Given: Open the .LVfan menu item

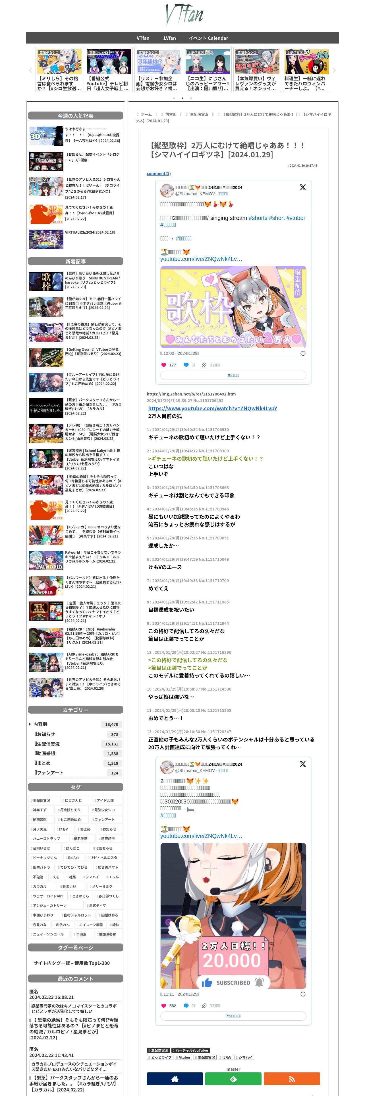Looking at the screenshot, I should [169, 38].
